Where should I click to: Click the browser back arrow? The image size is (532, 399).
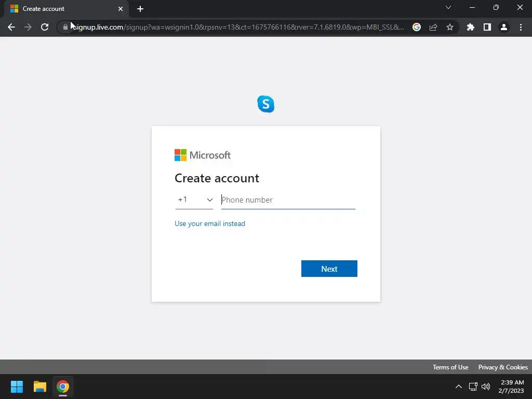pyautogui.click(x=11, y=27)
